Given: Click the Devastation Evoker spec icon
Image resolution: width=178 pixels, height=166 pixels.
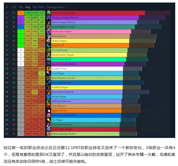Looking at the screenshot, I should tap(49, 124).
